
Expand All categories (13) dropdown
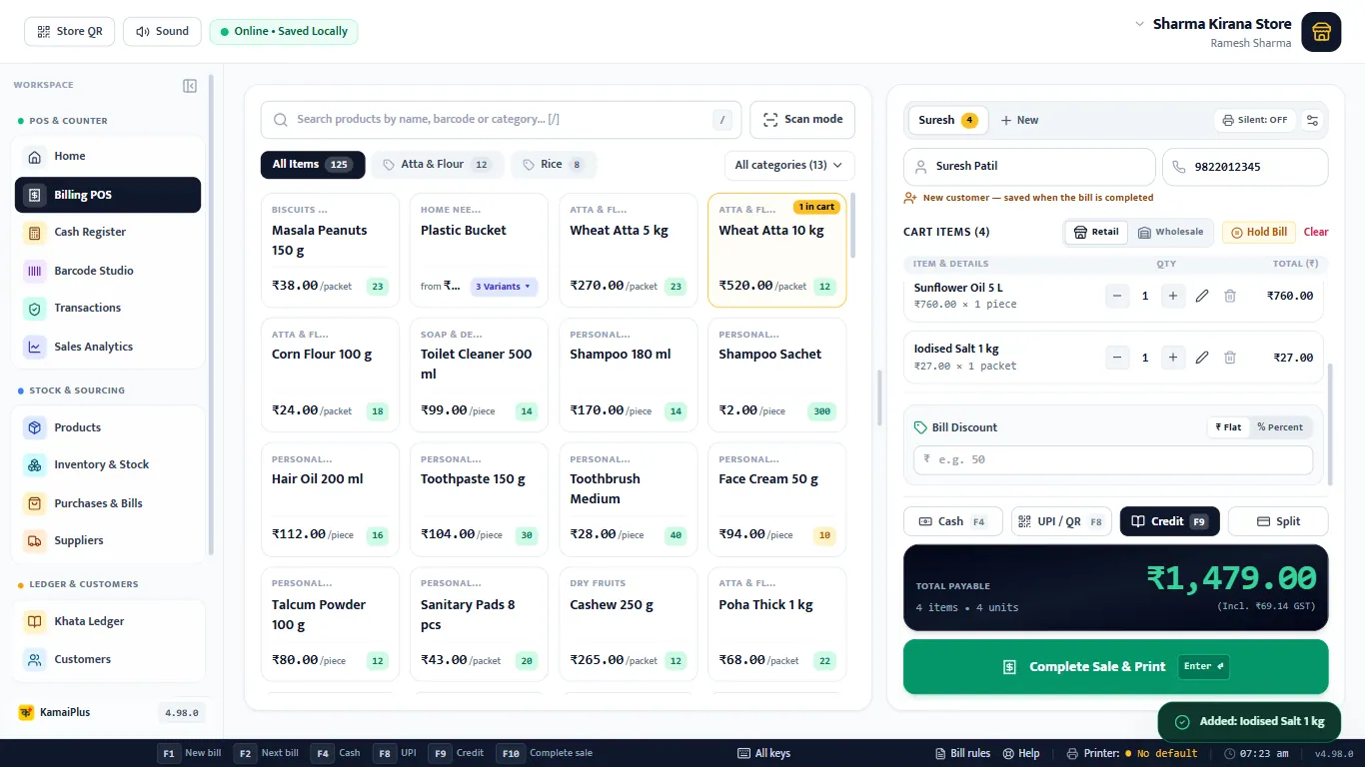point(788,165)
